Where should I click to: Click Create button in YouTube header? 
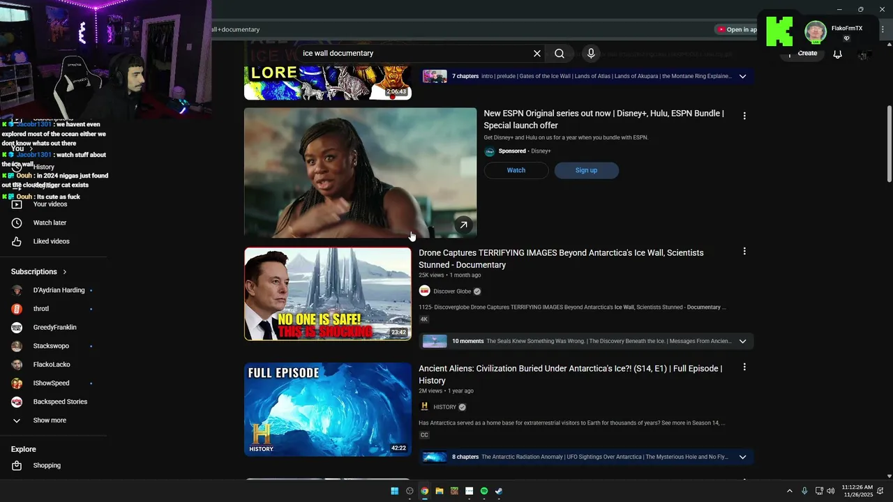(802, 54)
